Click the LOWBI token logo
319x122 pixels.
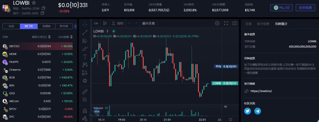coord(6,7)
